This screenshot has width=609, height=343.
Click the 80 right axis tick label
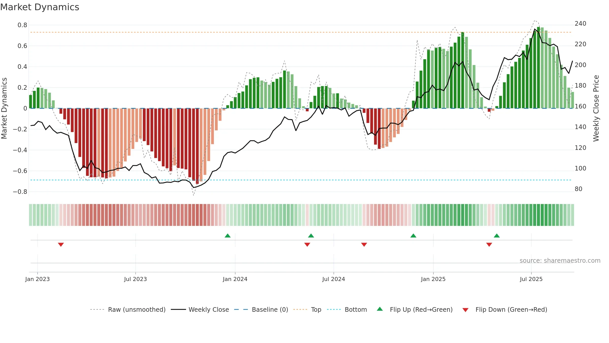[579, 189]
